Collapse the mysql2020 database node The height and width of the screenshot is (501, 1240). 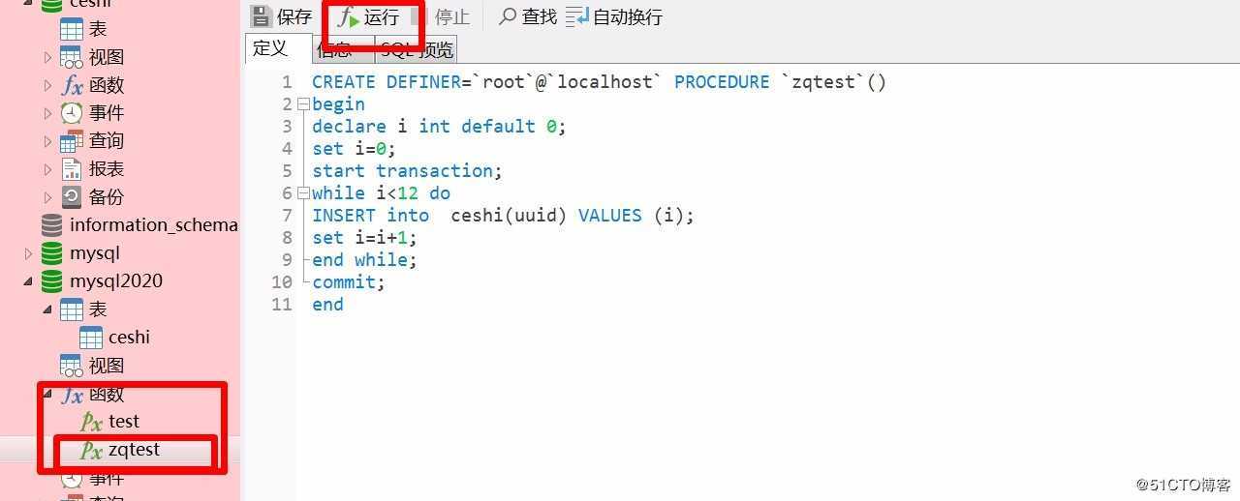click(x=27, y=281)
